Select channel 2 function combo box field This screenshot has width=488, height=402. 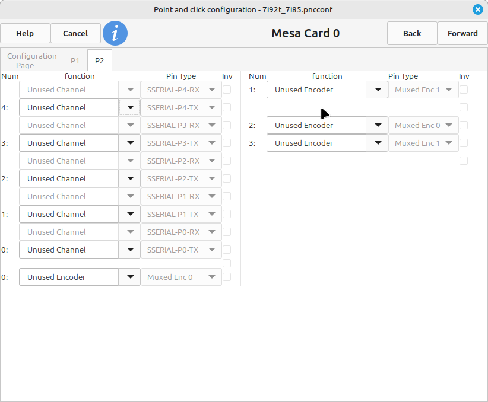[x=69, y=178]
